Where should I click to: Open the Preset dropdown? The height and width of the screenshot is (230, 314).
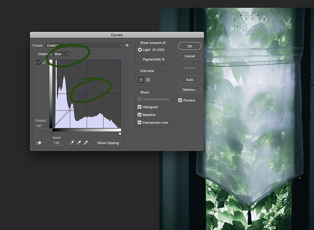[83, 45]
